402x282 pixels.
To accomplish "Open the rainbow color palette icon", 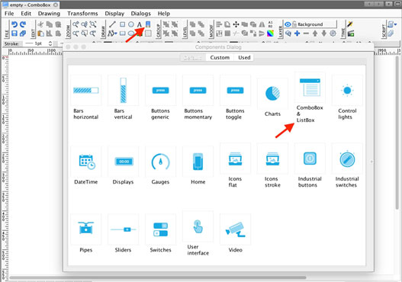I will [x=270, y=34].
